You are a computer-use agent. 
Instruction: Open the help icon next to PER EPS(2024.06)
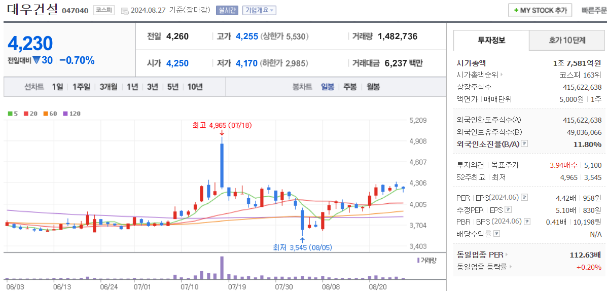pos(524,198)
